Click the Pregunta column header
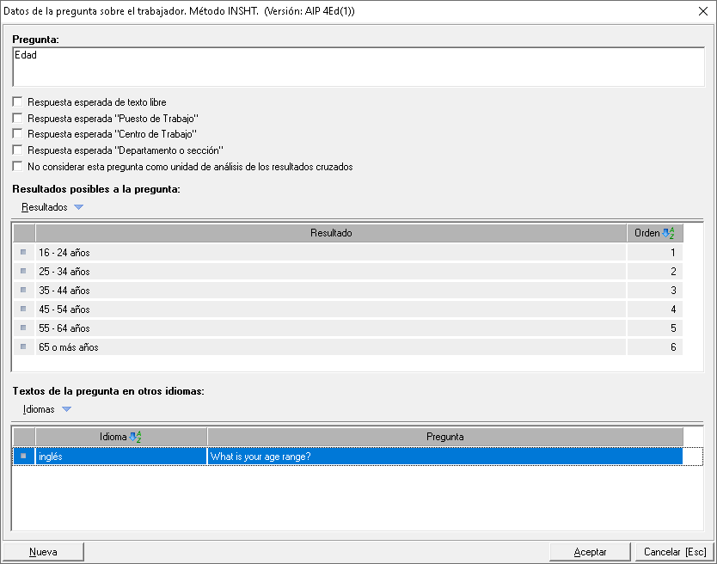 [x=444, y=437]
